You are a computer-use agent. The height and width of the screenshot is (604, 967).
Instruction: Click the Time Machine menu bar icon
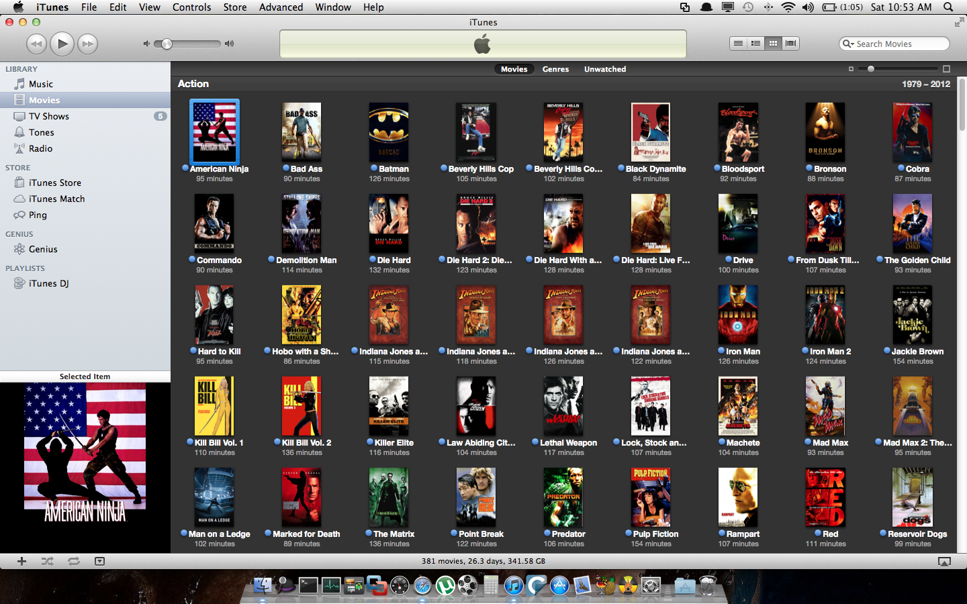point(748,7)
